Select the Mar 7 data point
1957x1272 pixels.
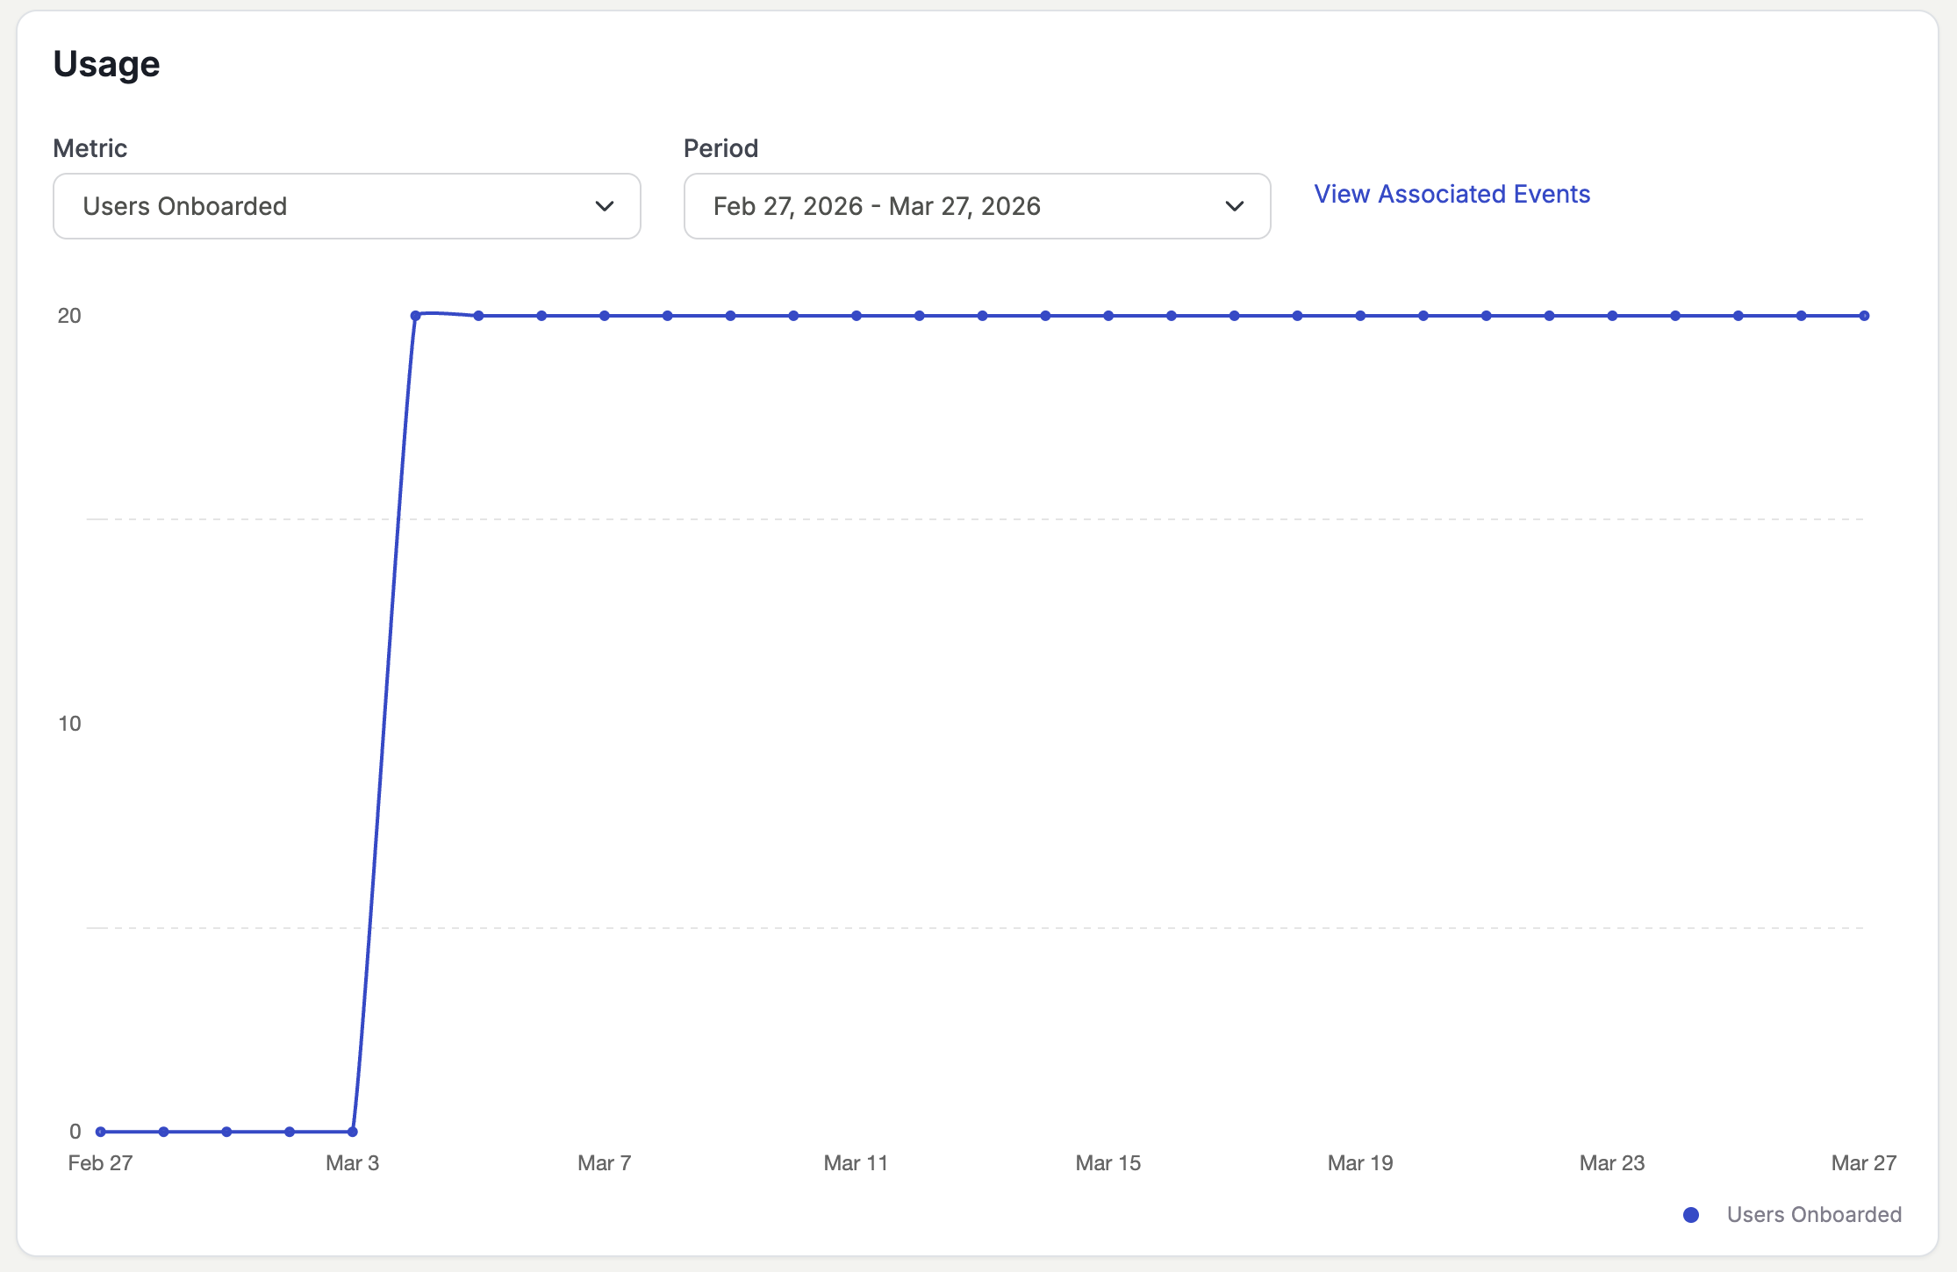[605, 316]
